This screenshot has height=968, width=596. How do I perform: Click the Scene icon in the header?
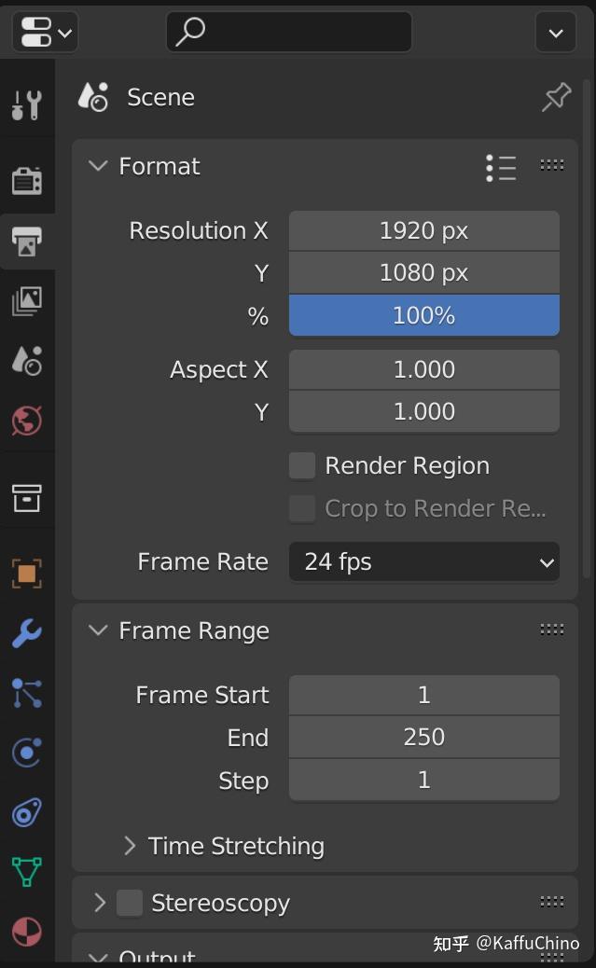pos(93,98)
